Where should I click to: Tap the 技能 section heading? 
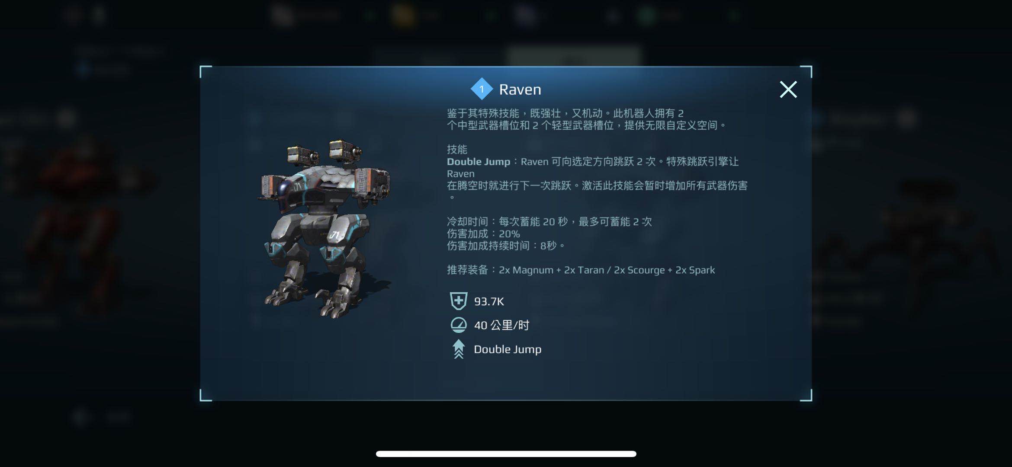pyautogui.click(x=457, y=150)
